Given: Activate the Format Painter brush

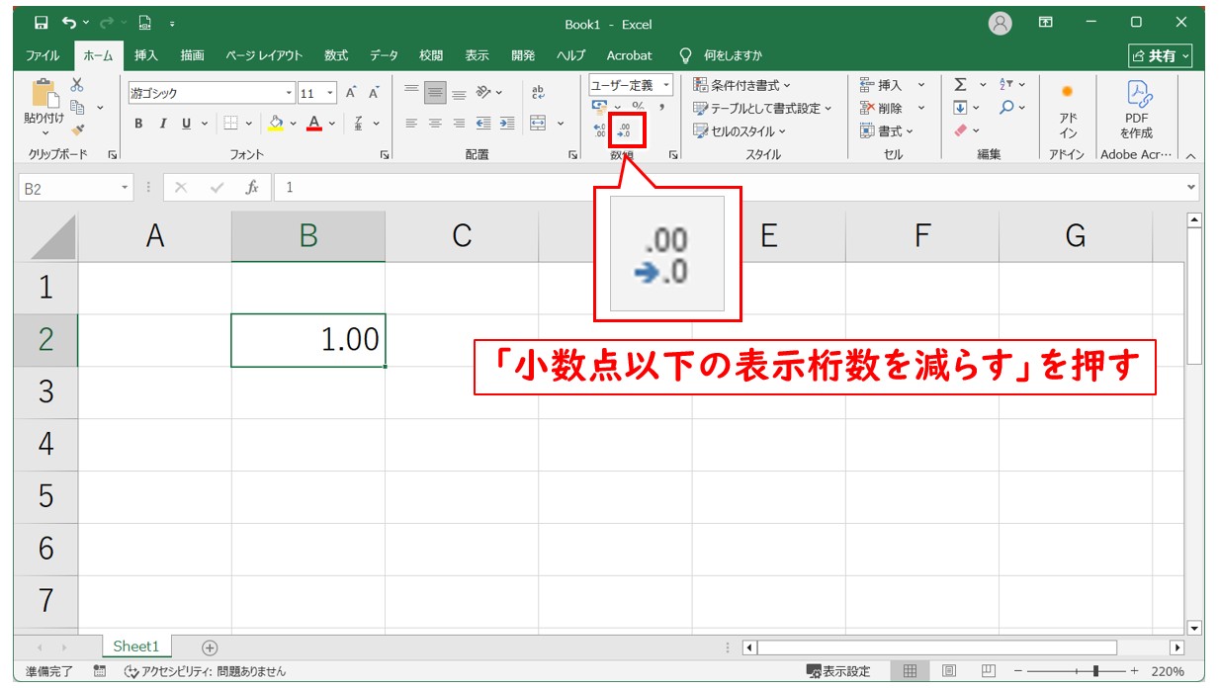Looking at the screenshot, I should click(x=77, y=129).
